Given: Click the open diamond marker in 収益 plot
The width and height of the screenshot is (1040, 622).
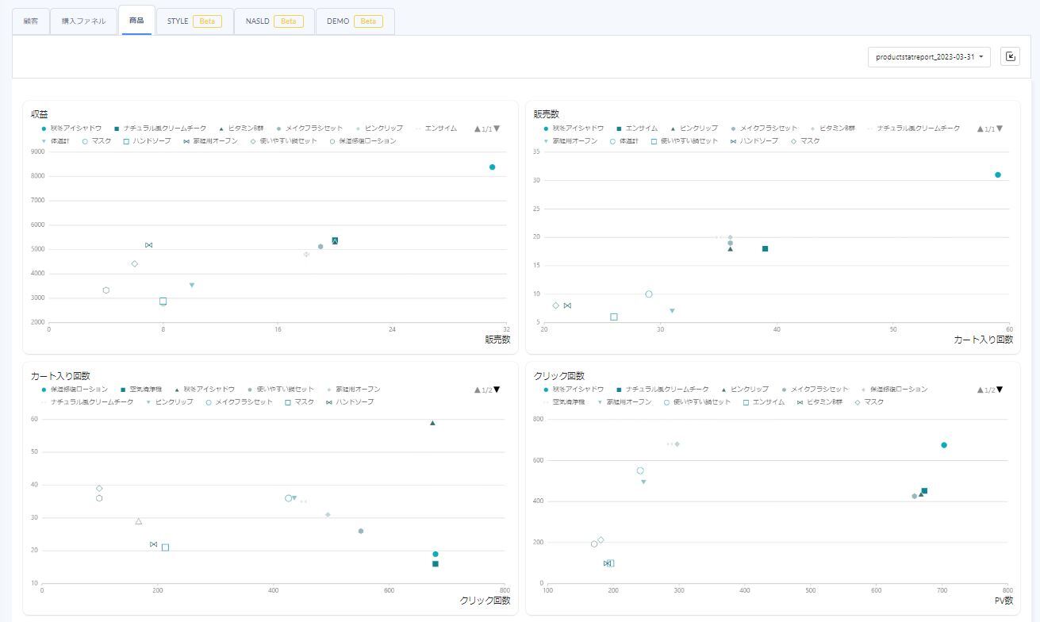Looking at the screenshot, I should point(135,264).
